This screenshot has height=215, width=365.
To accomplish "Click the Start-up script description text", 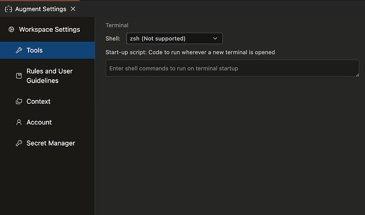I will point(190,52).
